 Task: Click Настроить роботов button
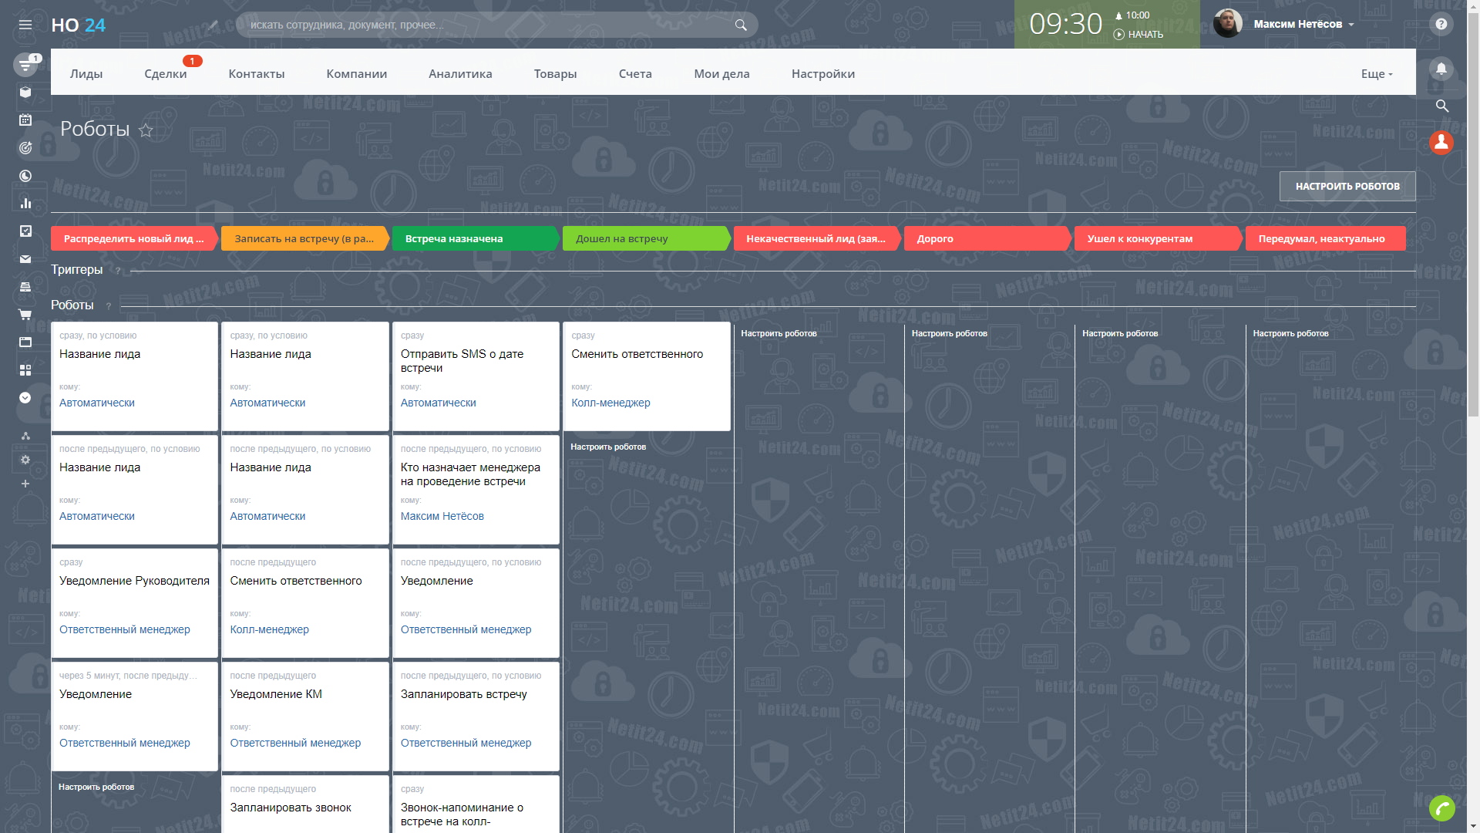[1347, 186]
